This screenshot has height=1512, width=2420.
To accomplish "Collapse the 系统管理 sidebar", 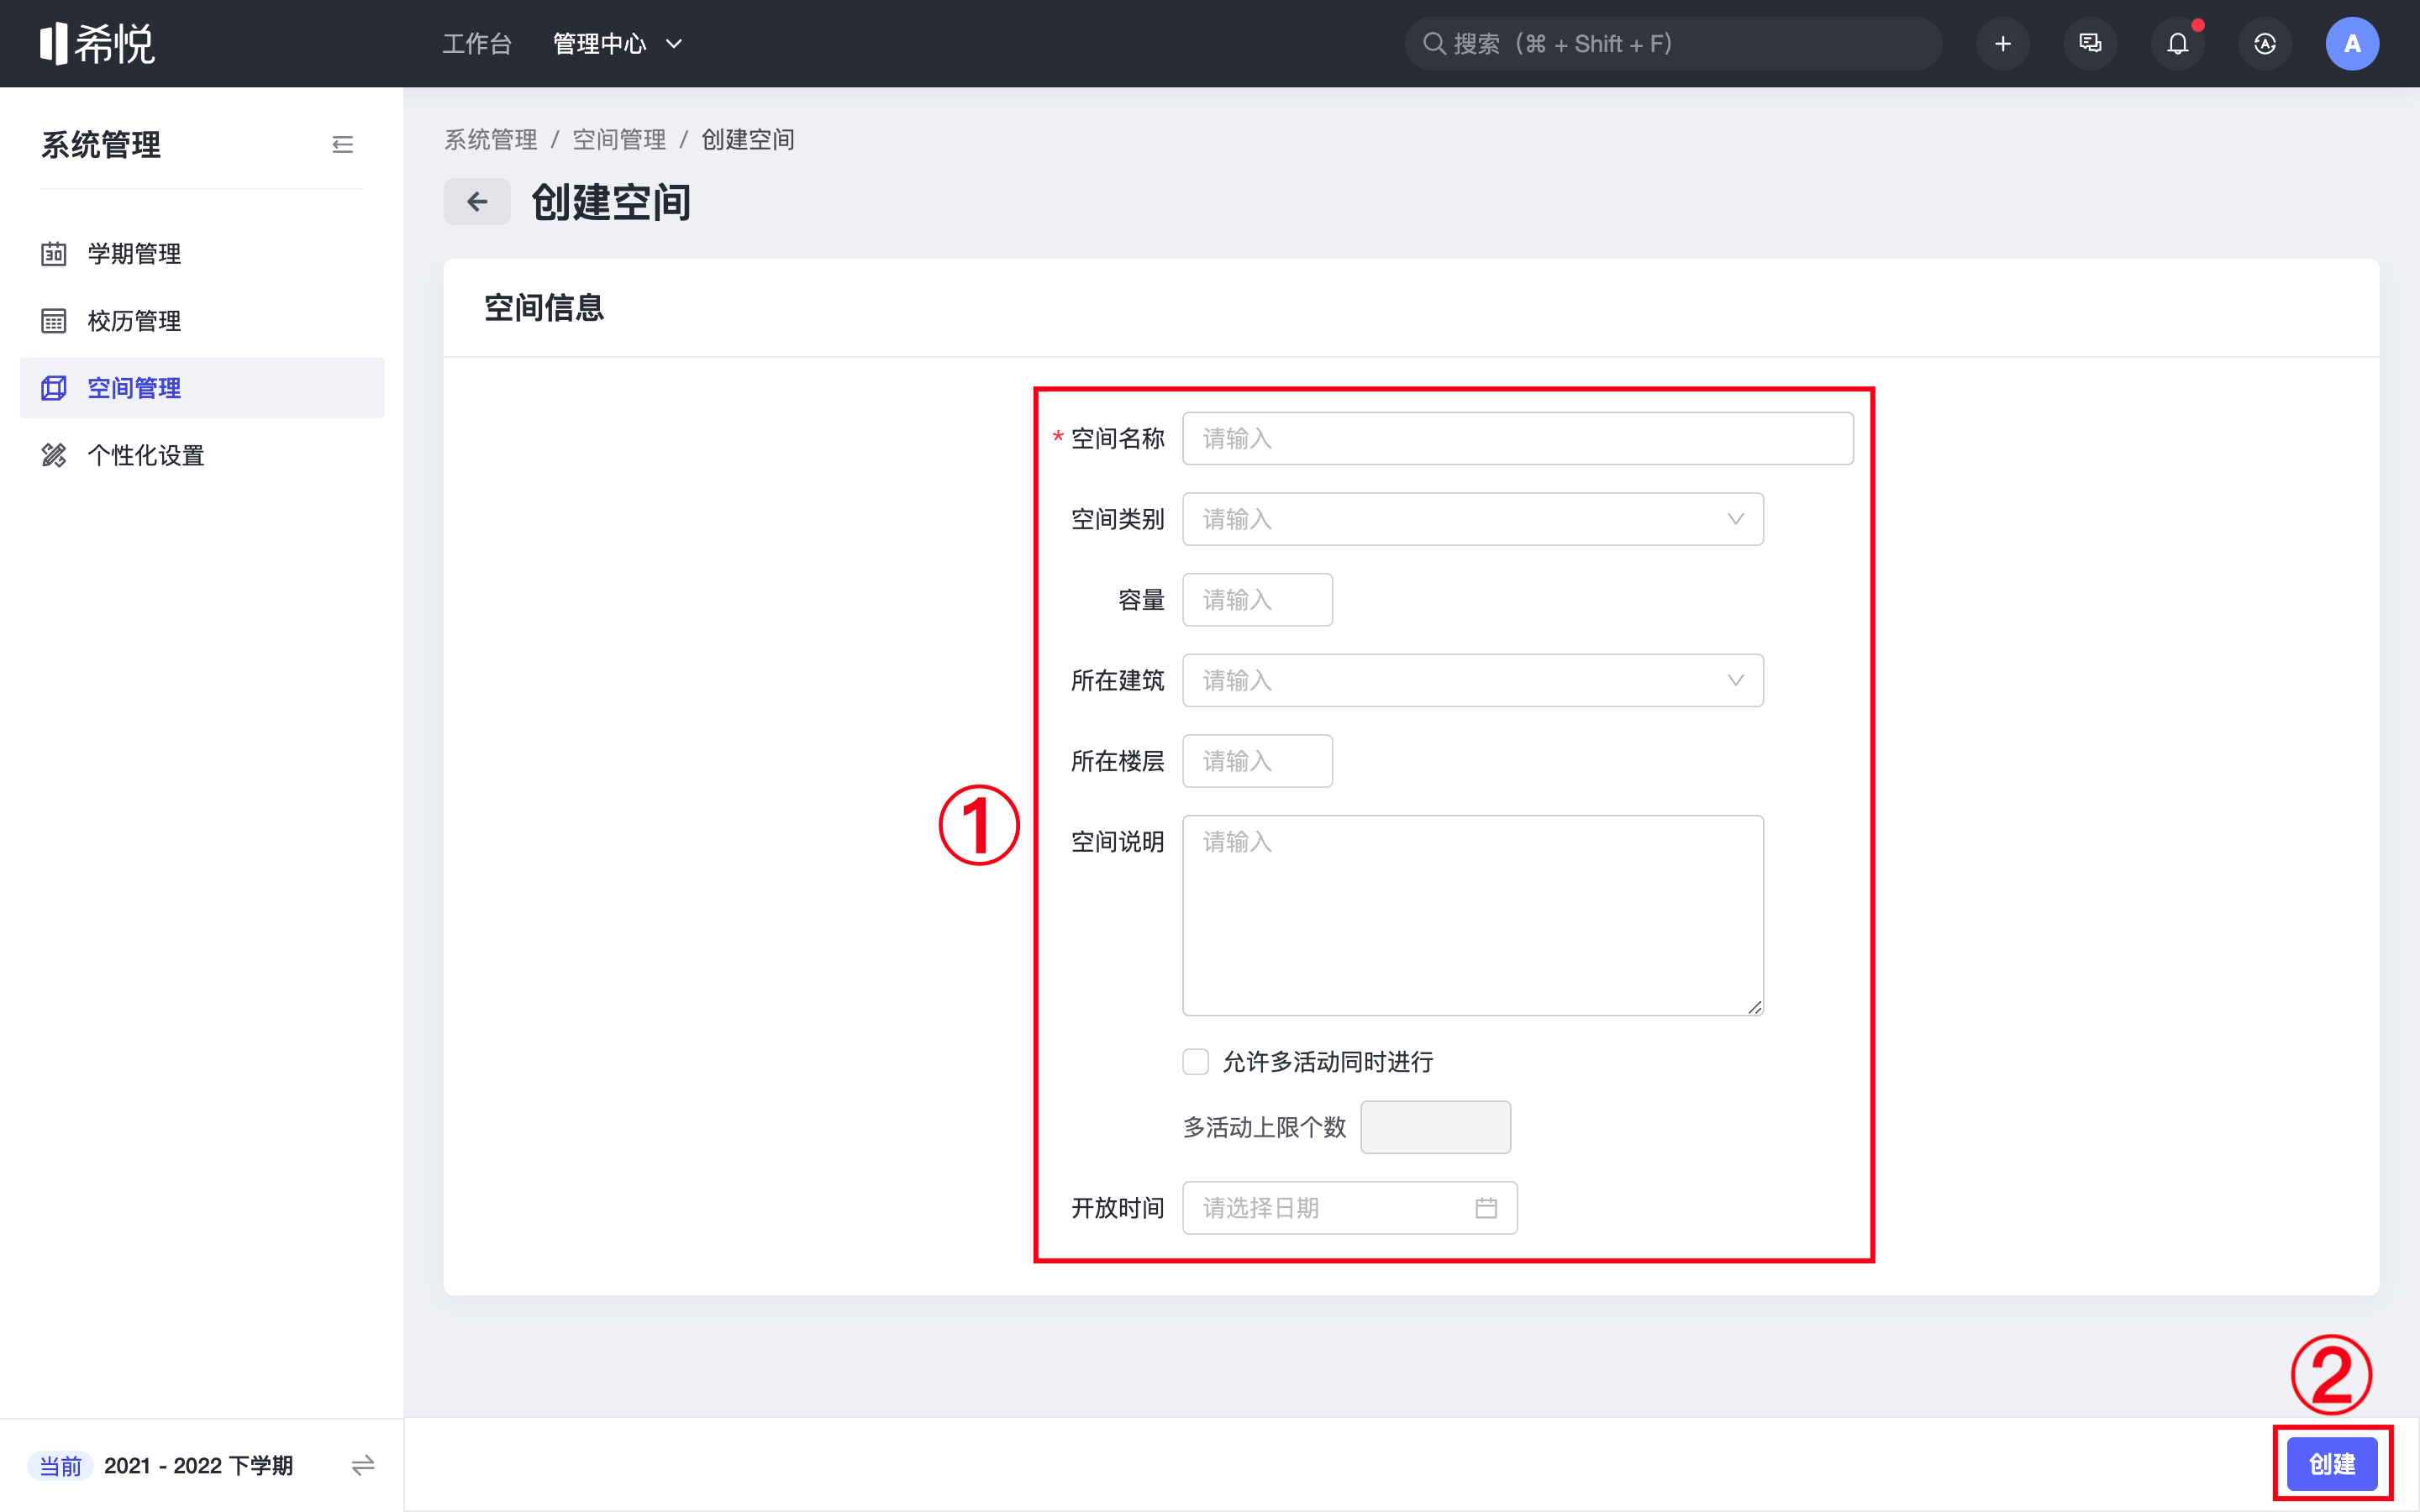I will 343,145.
